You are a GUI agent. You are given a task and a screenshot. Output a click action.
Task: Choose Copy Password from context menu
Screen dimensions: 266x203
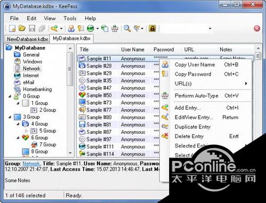point(206,74)
